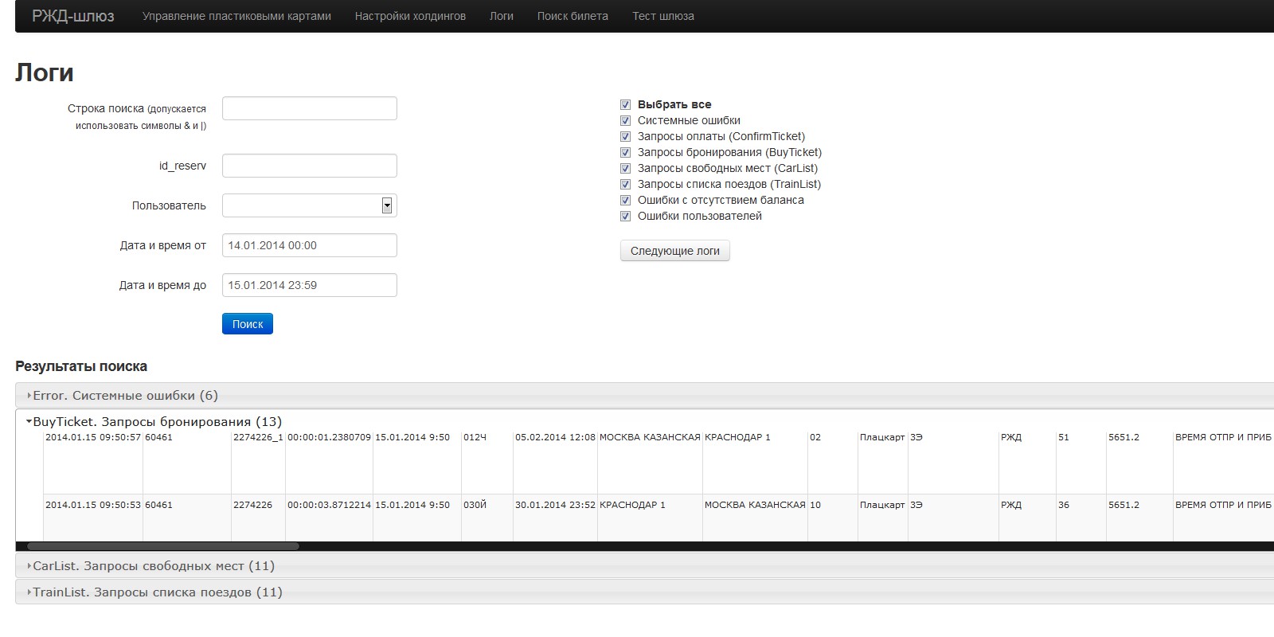Toggle Запросы списка поездов (TrainList) checkbox
Screen dimensions: 1274x637
pyautogui.click(x=625, y=184)
